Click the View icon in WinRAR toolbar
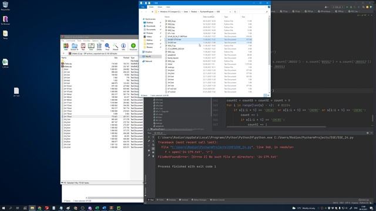The height and width of the screenshot is (211, 376). 91,46
